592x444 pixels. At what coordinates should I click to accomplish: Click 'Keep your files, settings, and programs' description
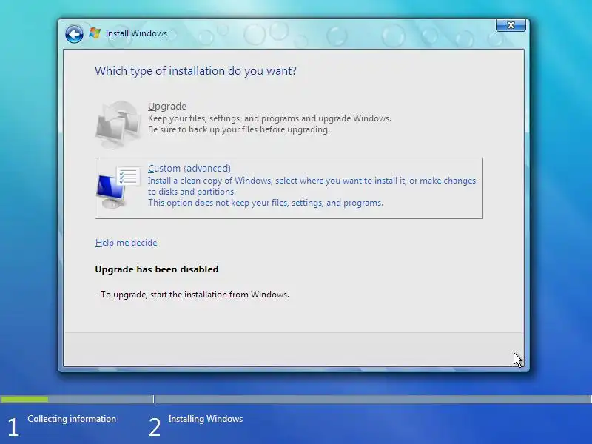coord(269,118)
